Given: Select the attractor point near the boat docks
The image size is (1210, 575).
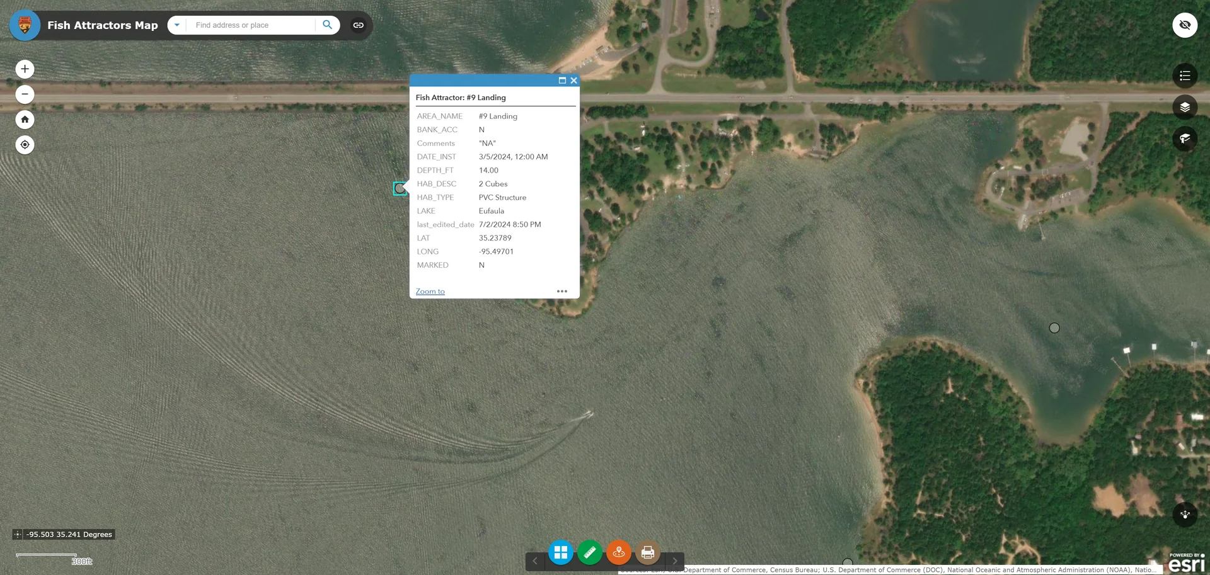Looking at the screenshot, I should (1054, 328).
